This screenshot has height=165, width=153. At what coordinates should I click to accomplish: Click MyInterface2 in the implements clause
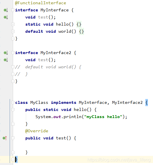(127, 103)
